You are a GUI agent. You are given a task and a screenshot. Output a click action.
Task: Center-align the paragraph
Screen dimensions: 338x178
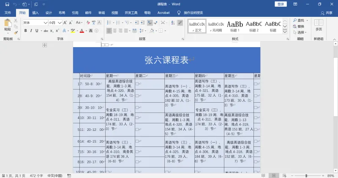[114, 31]
